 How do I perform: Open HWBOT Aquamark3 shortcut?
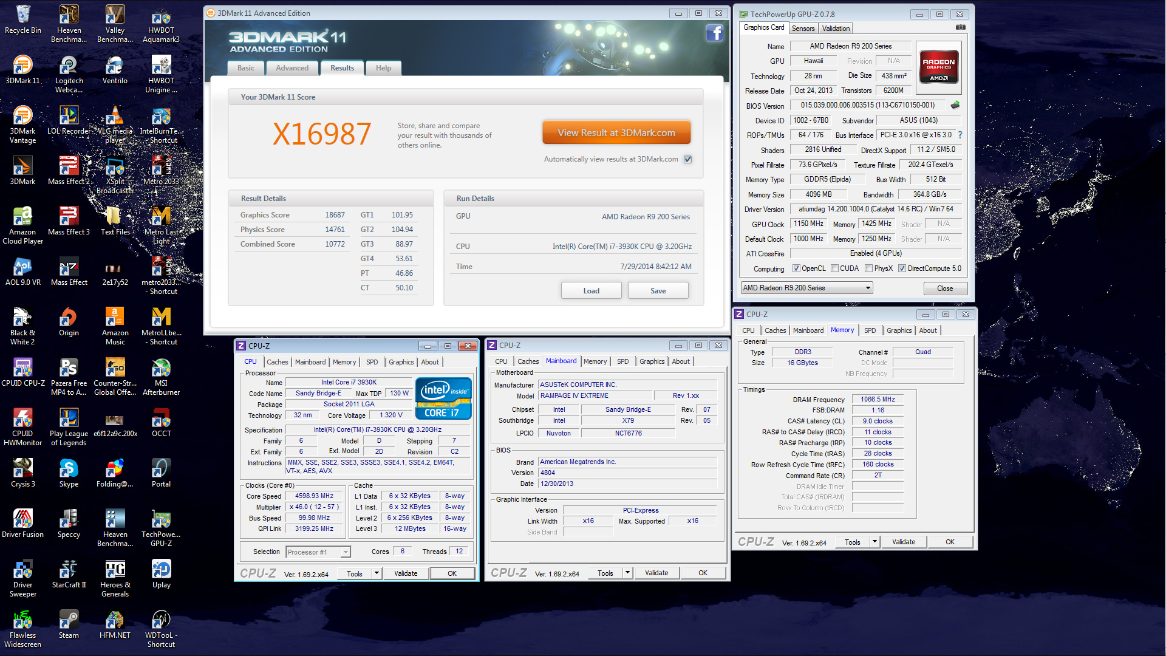coord(161,24)
